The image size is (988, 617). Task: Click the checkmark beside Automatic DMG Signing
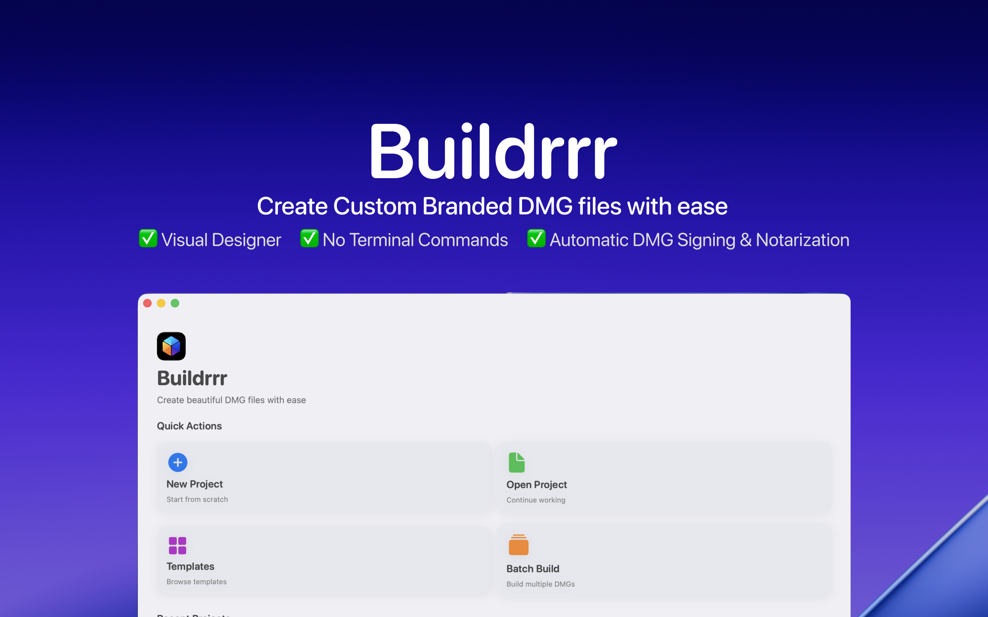point(536,239)
